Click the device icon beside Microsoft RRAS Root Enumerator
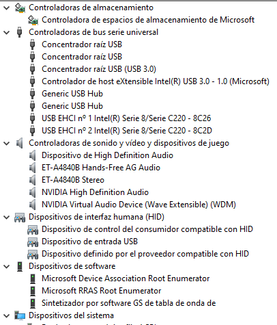Image resolution: width=277 pixels, height=325 pixels. 33,291
